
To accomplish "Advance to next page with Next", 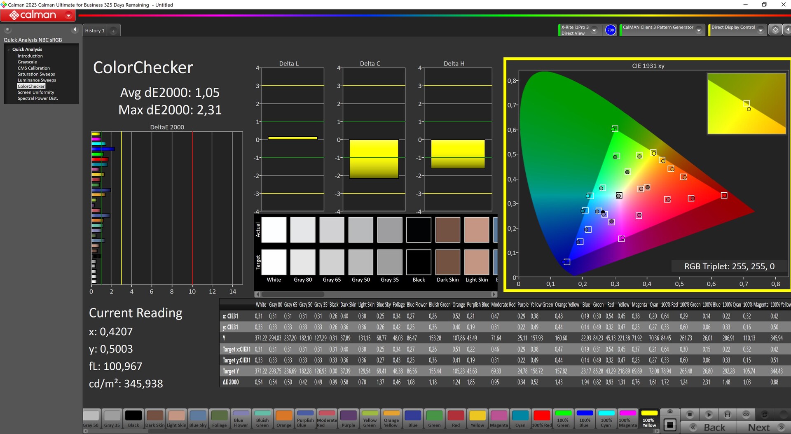I will click(x=764, y=427).
